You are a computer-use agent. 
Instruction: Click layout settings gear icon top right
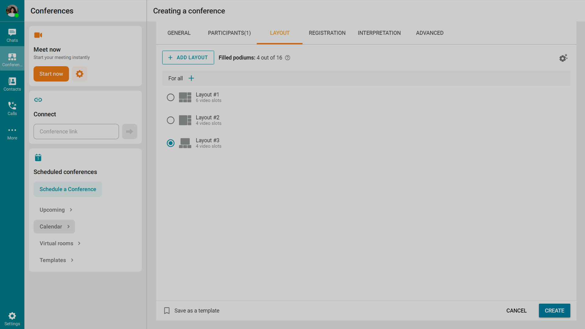pos(563,58)
